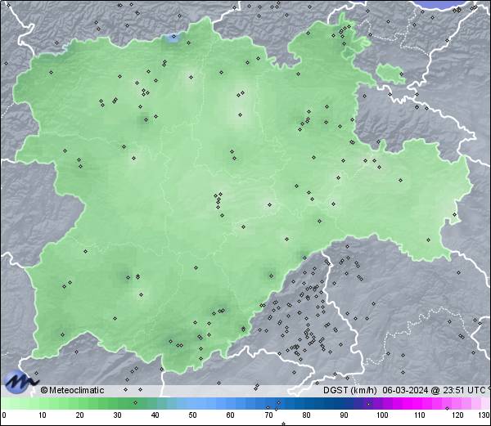Click the light green swatch near 10

[41, 403]
